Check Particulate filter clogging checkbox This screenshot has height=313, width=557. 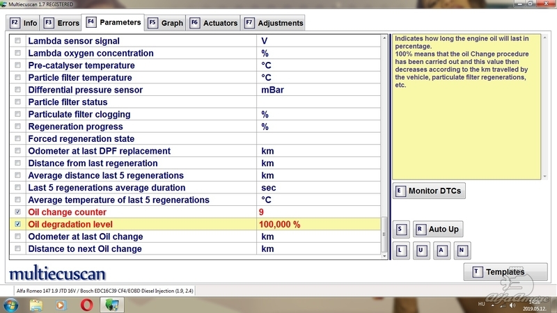coord(18,114)
